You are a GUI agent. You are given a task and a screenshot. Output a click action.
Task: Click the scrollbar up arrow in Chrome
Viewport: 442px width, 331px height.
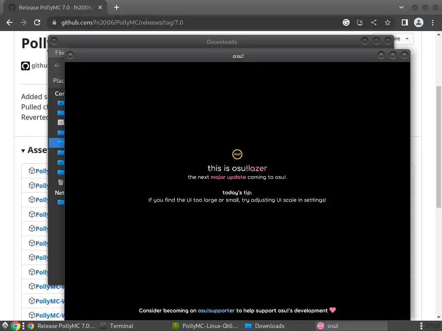(x=439, y=34)
